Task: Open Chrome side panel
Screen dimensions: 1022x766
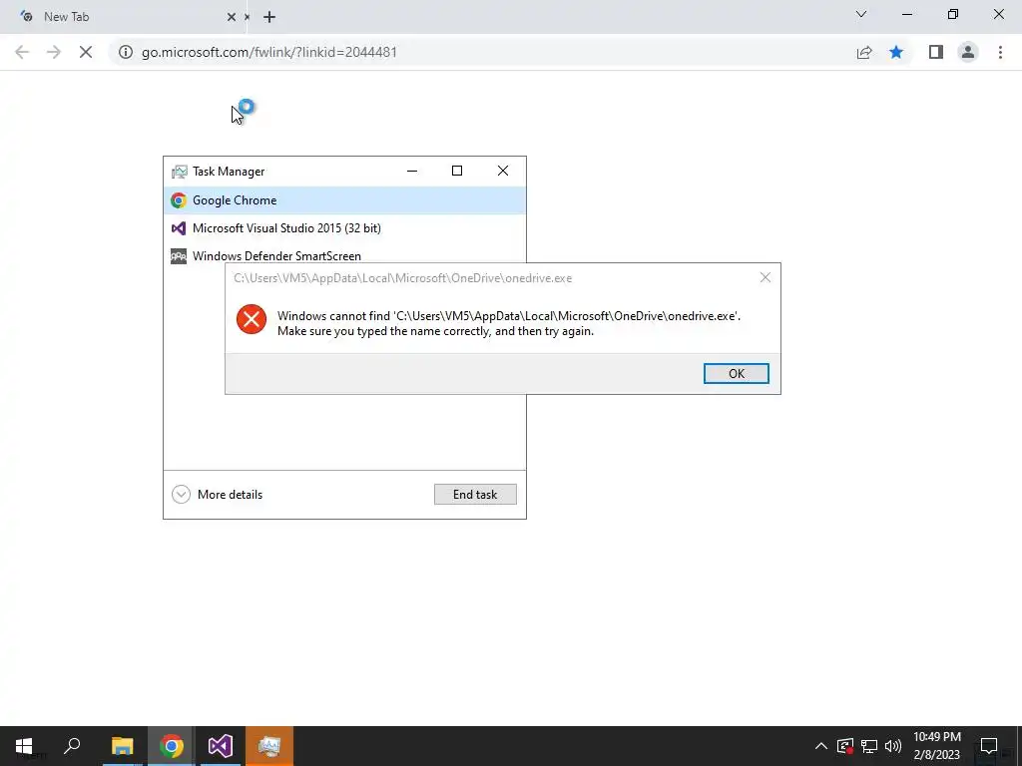Action: coord(936,52)
